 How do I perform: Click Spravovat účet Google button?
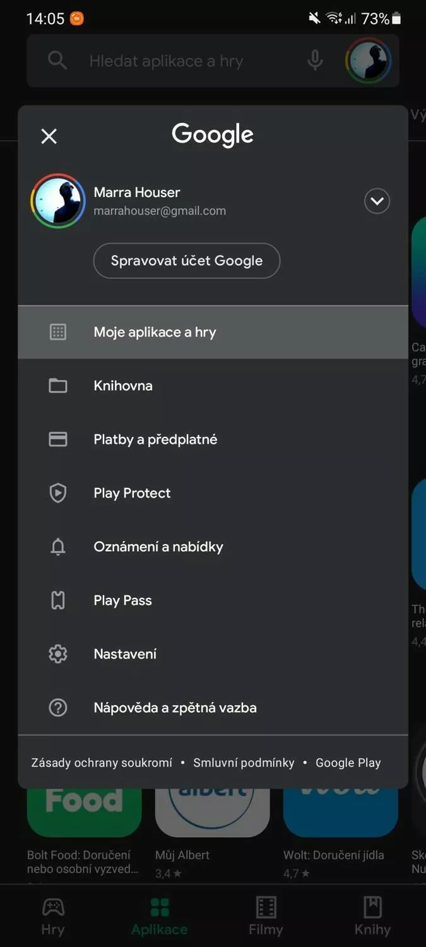click(x=187, y=261)
